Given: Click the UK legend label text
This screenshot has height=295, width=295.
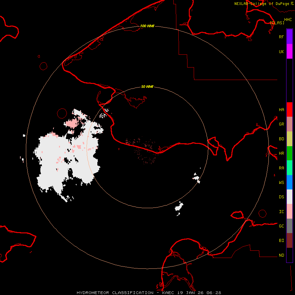Looking at the screenshot, I should coord(281,51).
